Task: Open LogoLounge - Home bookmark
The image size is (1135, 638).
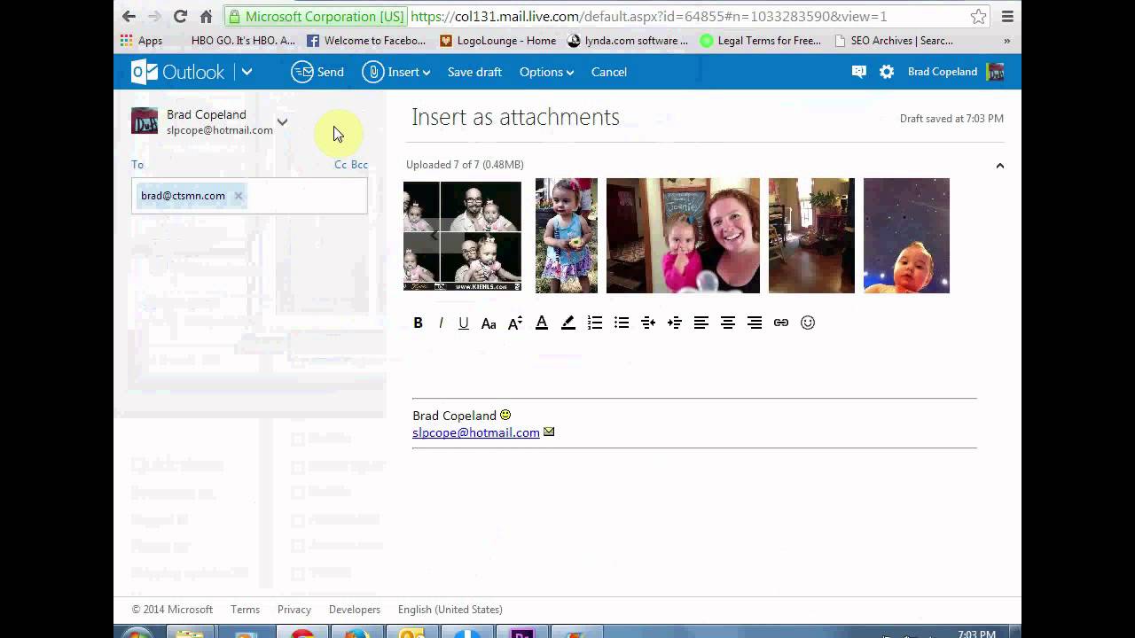Action: tap(498, 41)
